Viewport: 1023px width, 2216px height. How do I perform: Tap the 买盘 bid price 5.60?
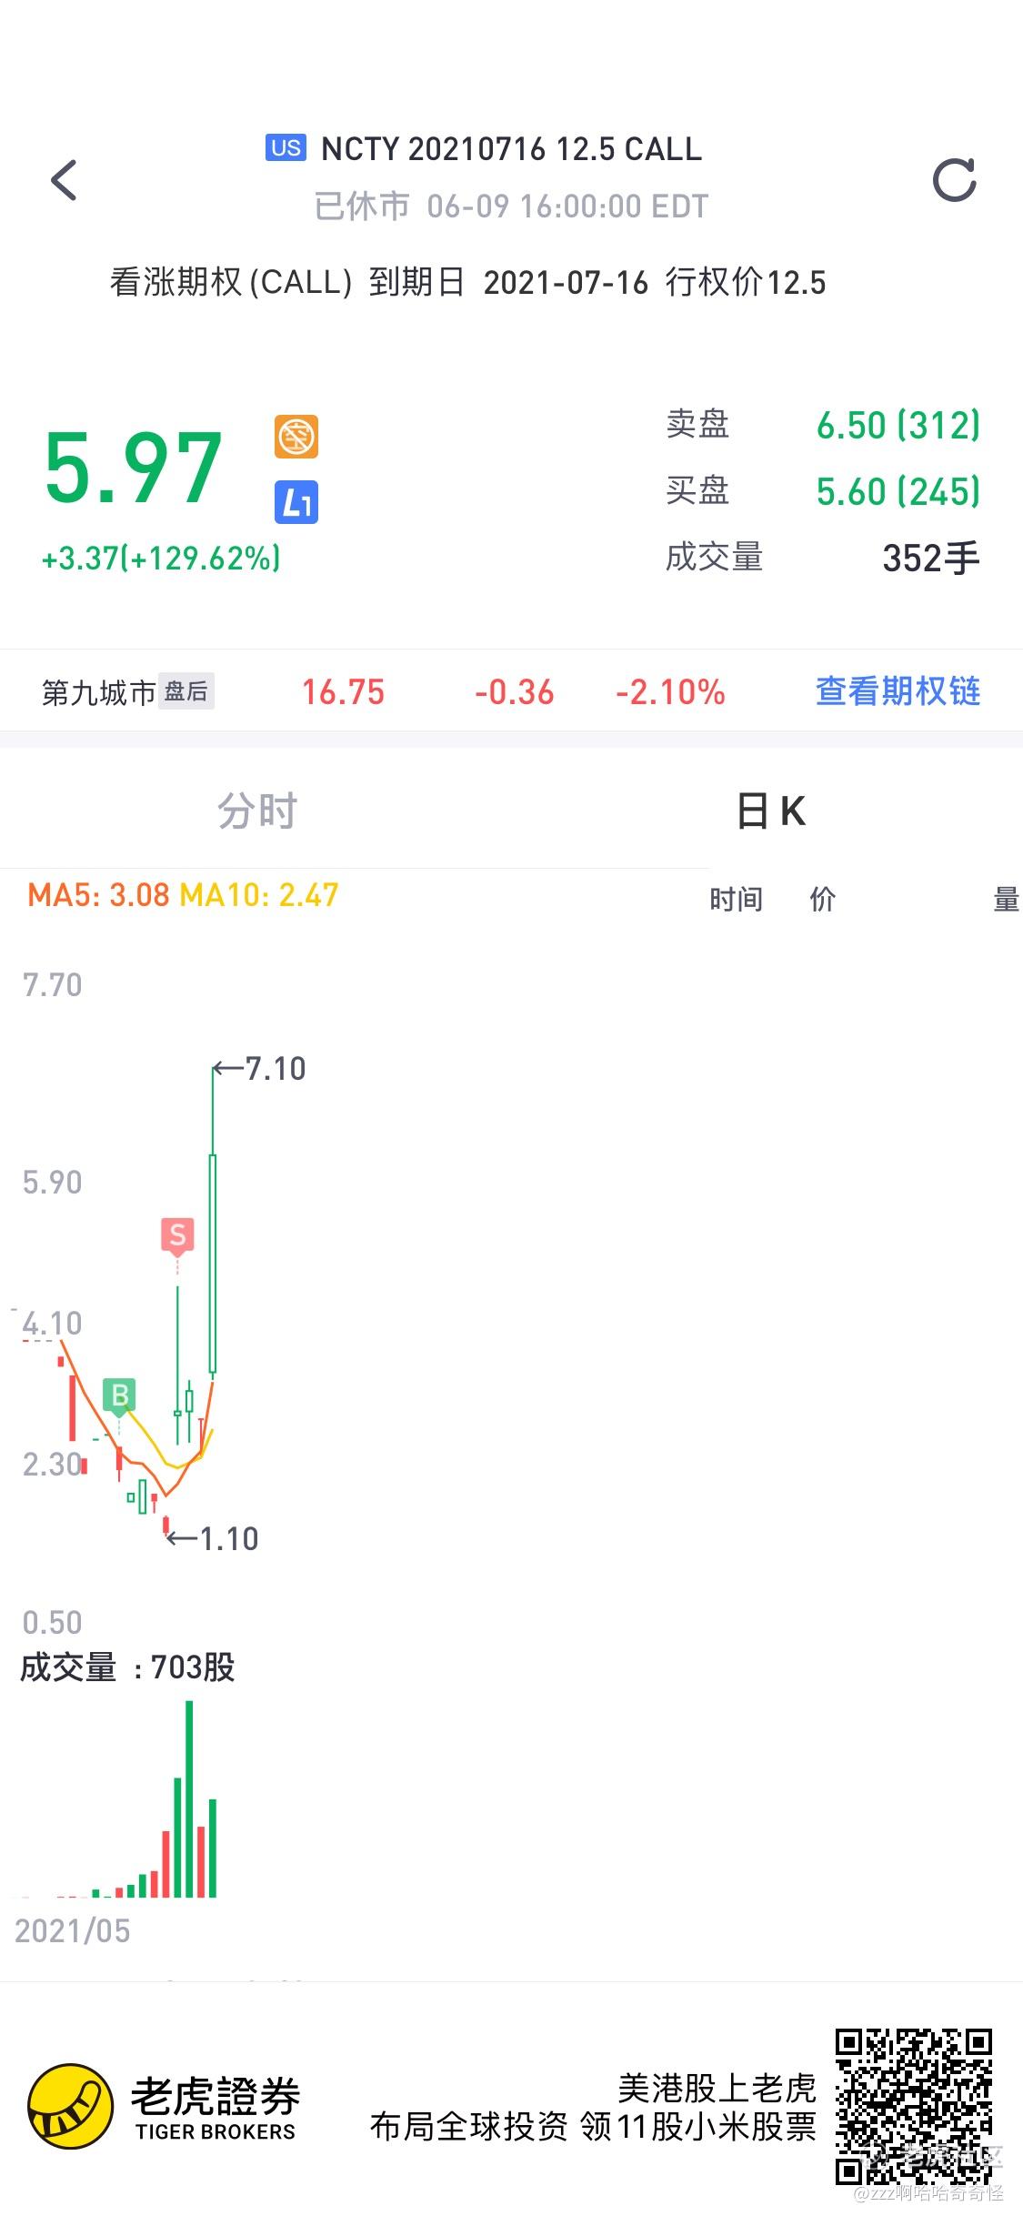[x=898, y=491]
